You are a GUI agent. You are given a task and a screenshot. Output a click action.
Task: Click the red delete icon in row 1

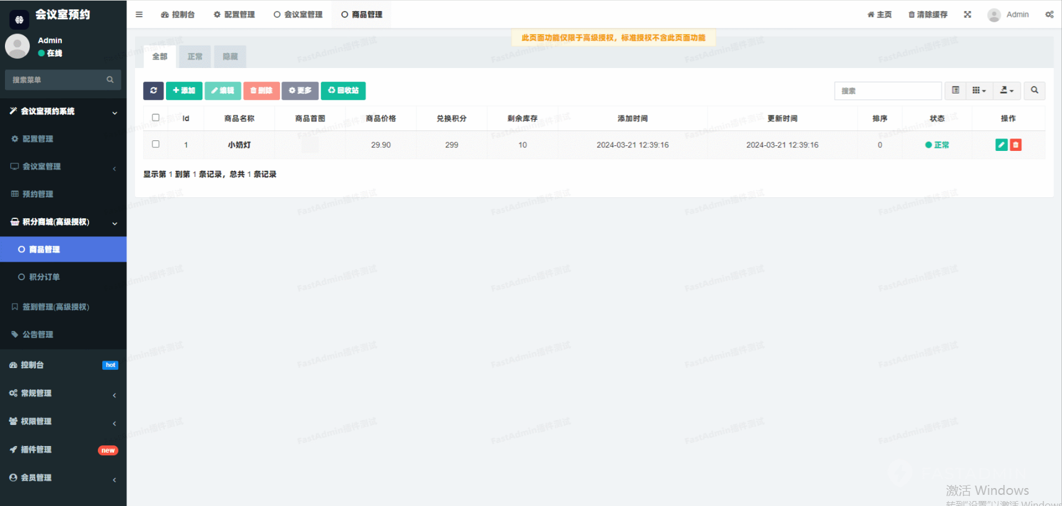tap(1016, 145)
